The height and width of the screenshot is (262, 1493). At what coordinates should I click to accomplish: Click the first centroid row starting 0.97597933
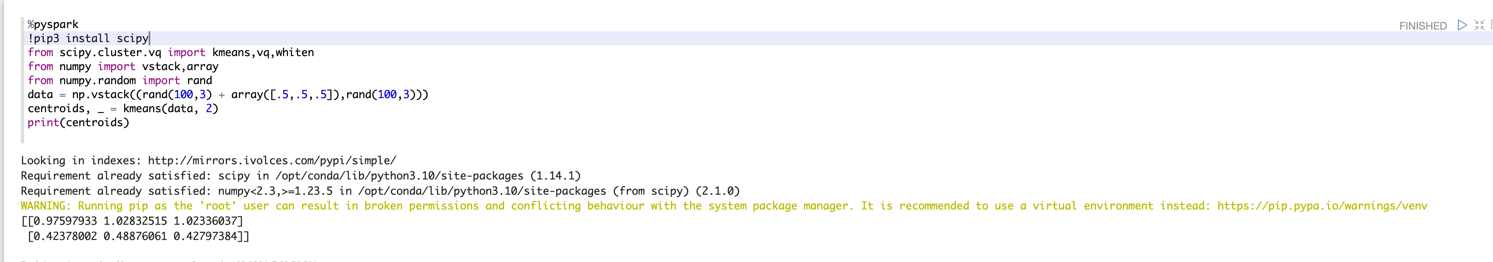[132, 221]
